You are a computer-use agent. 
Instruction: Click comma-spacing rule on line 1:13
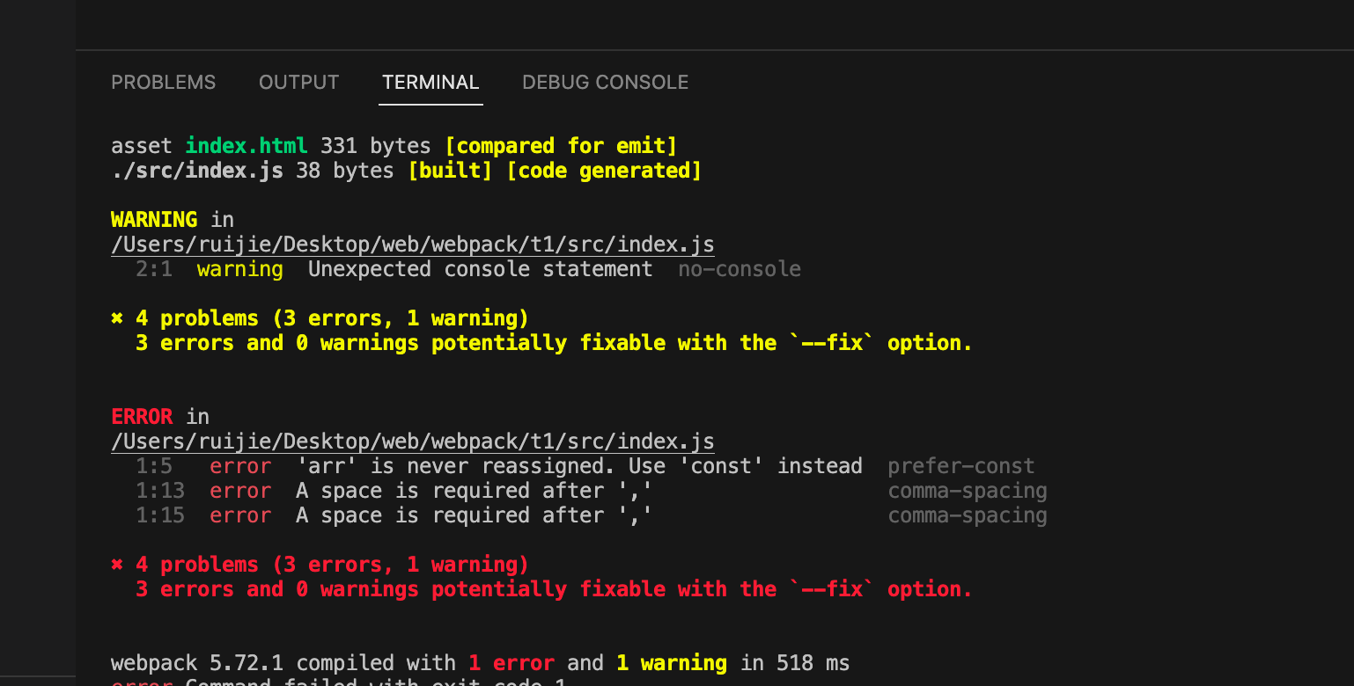(x=968, y=491)
